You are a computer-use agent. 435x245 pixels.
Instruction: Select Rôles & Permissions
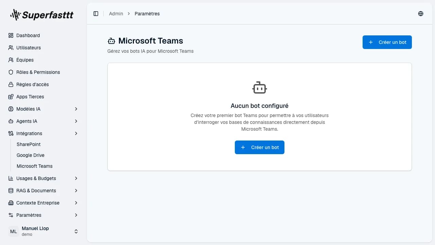click(43, 72)
